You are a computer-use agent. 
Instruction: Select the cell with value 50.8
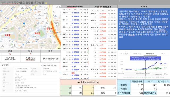point(137,93)
